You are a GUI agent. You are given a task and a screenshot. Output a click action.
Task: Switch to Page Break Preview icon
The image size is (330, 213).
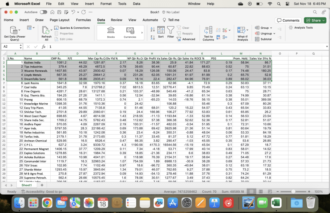pos(270,191)
